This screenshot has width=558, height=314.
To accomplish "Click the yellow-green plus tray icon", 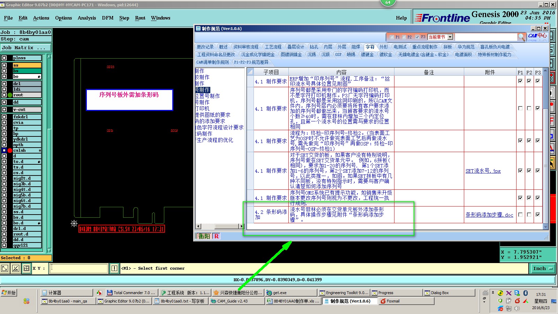I will click(x=500, y=293).
